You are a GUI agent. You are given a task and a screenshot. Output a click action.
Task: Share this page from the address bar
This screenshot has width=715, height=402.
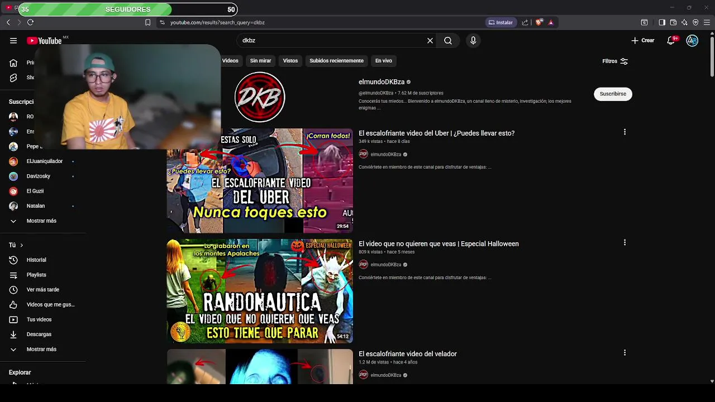tap(525, 22)
